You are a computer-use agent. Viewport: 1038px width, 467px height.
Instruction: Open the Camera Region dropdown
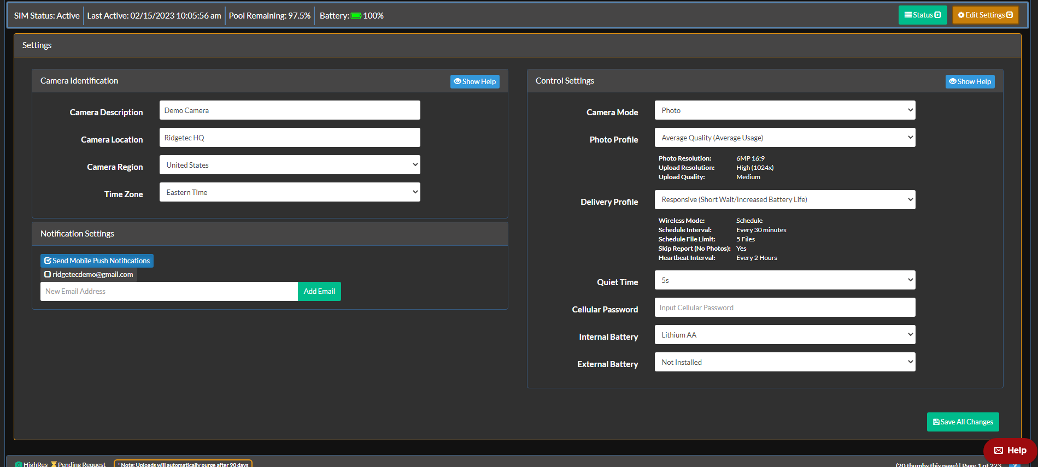pos(290,165)
